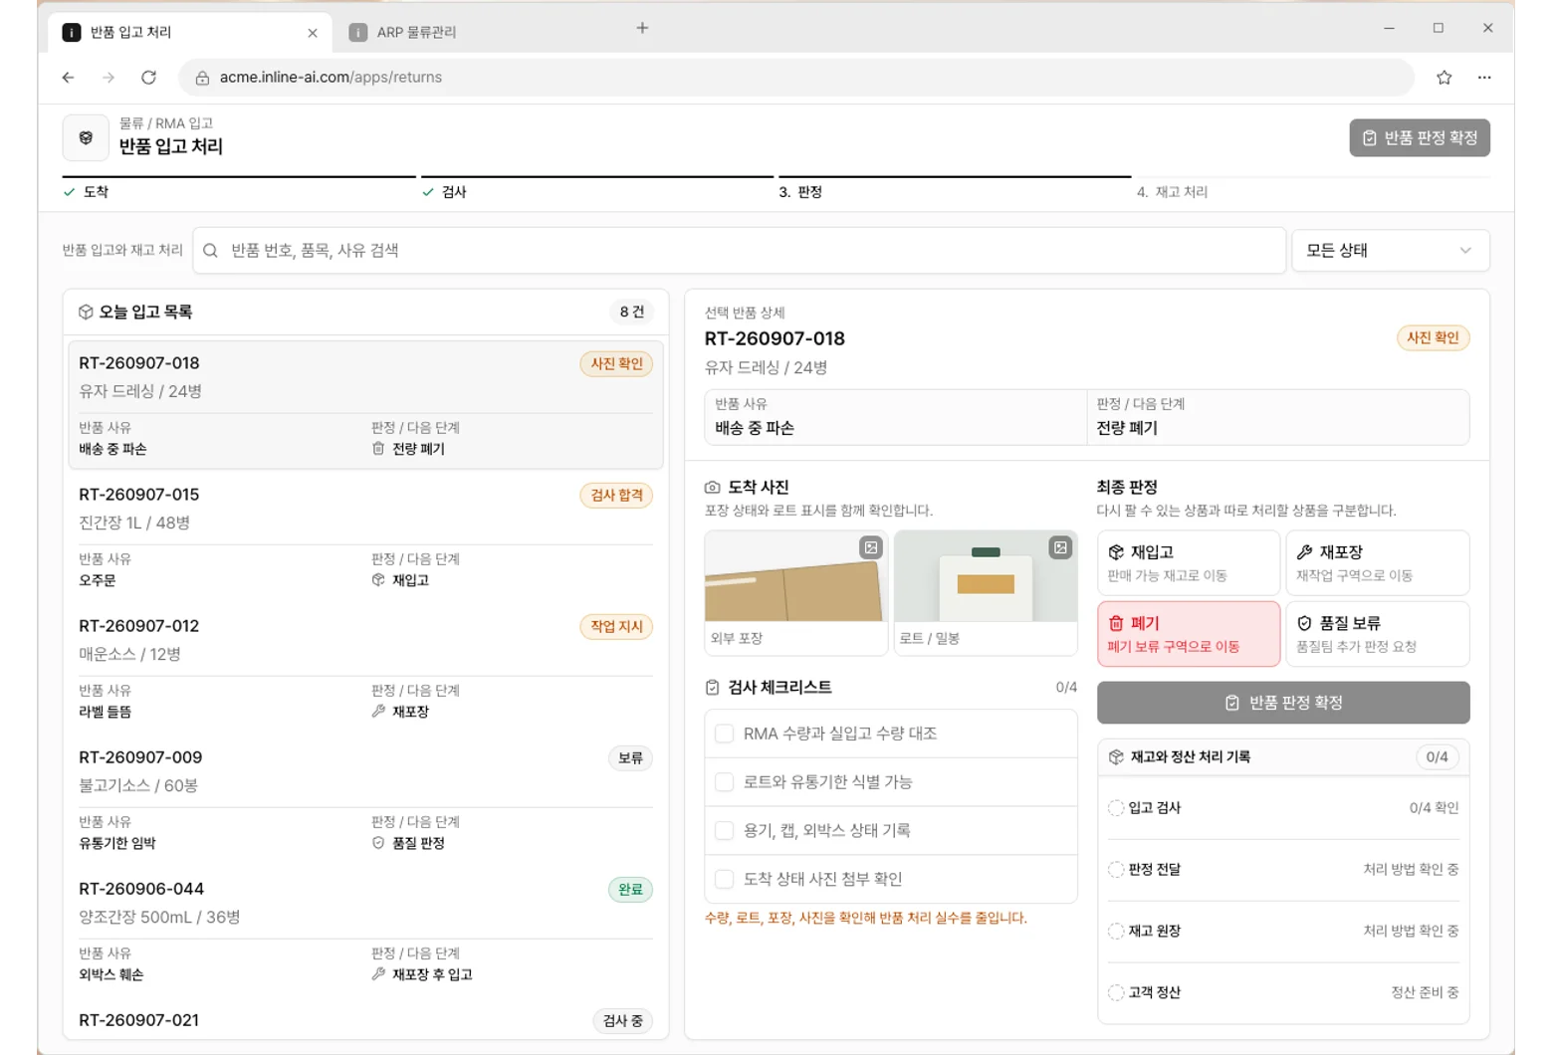
Task: Click the shield icon beside 품질 판정
Action: [378, 843]
